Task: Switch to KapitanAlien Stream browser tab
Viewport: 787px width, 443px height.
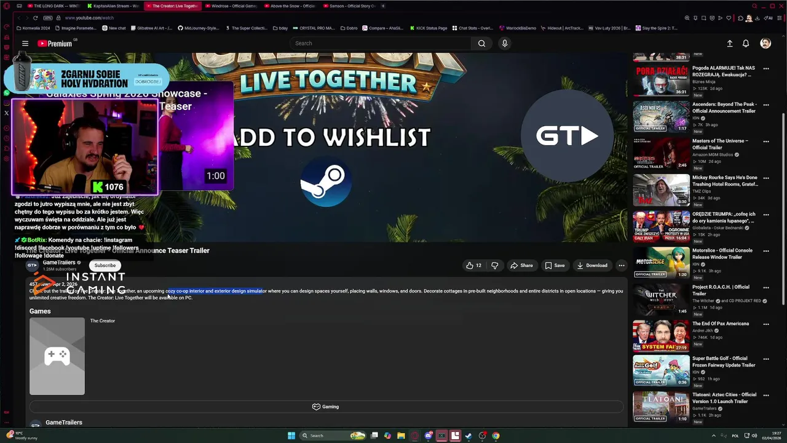Action: pyautogui.click(x=113, y=6)
